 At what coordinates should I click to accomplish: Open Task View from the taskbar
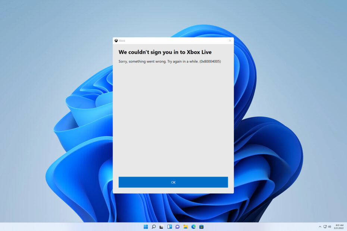coord(162,227)
